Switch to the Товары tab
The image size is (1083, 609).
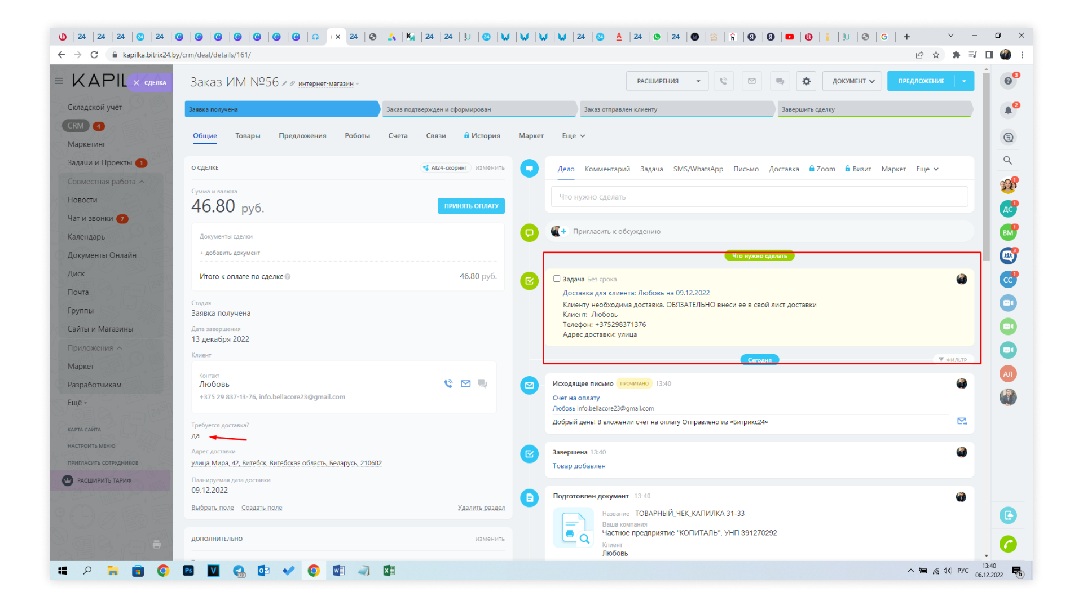(248, 136)
